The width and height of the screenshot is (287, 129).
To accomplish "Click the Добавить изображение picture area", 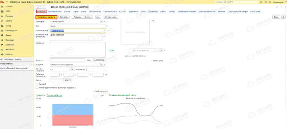I will click(x=135, y=32).
